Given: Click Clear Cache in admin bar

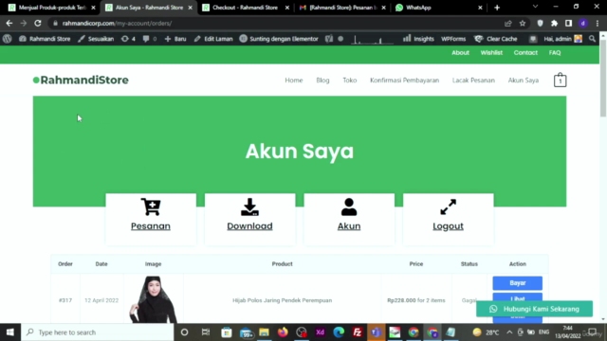Looking at the screenshot, I should tap(496, 39).
